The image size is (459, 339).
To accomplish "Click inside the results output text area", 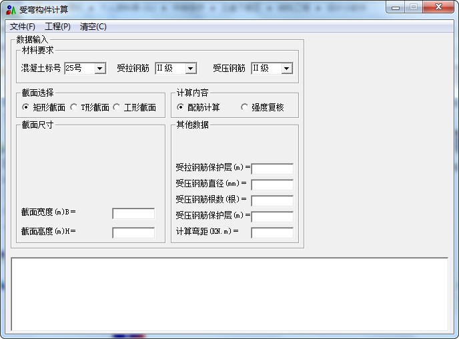I will tap(229, 294).
